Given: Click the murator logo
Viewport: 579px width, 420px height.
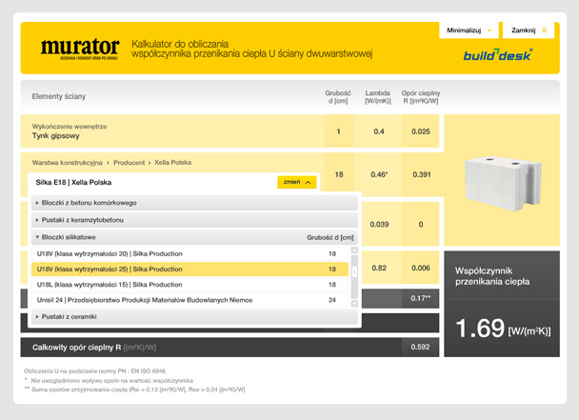Looking at the screenshot, I should pyautogui.click(x=79, y=48).
